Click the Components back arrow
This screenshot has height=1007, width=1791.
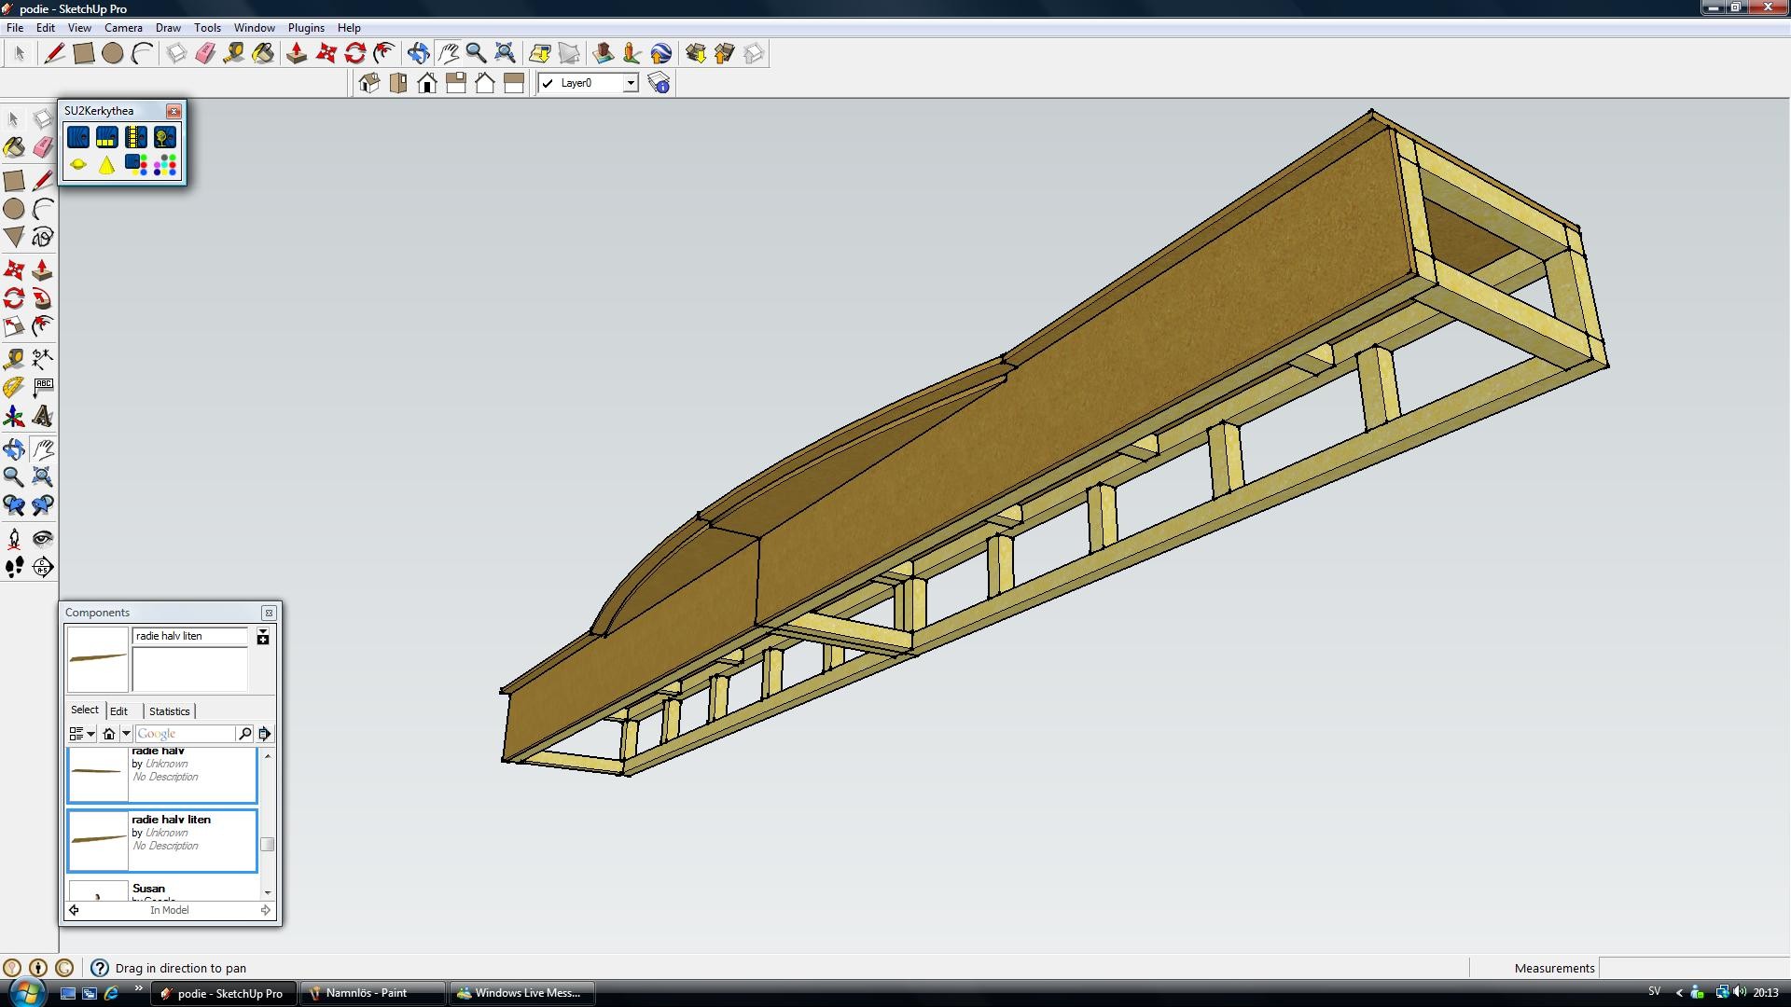click(75, 910)
